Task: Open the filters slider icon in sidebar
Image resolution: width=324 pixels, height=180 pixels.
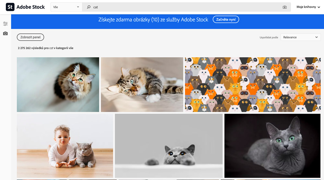Action: (x=6, y=24)
